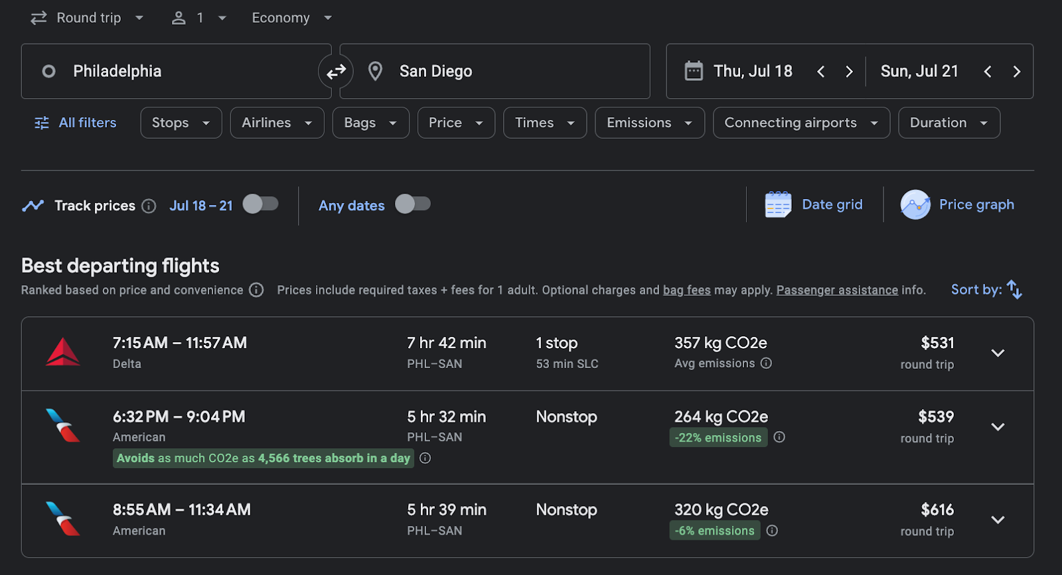
Task: Click the Jul 18 – 21 date label
Action: click(x=201, y=206)
